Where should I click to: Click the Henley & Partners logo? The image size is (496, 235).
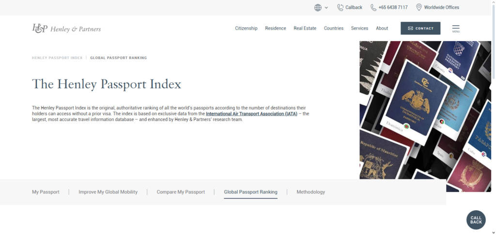point(66,29)
